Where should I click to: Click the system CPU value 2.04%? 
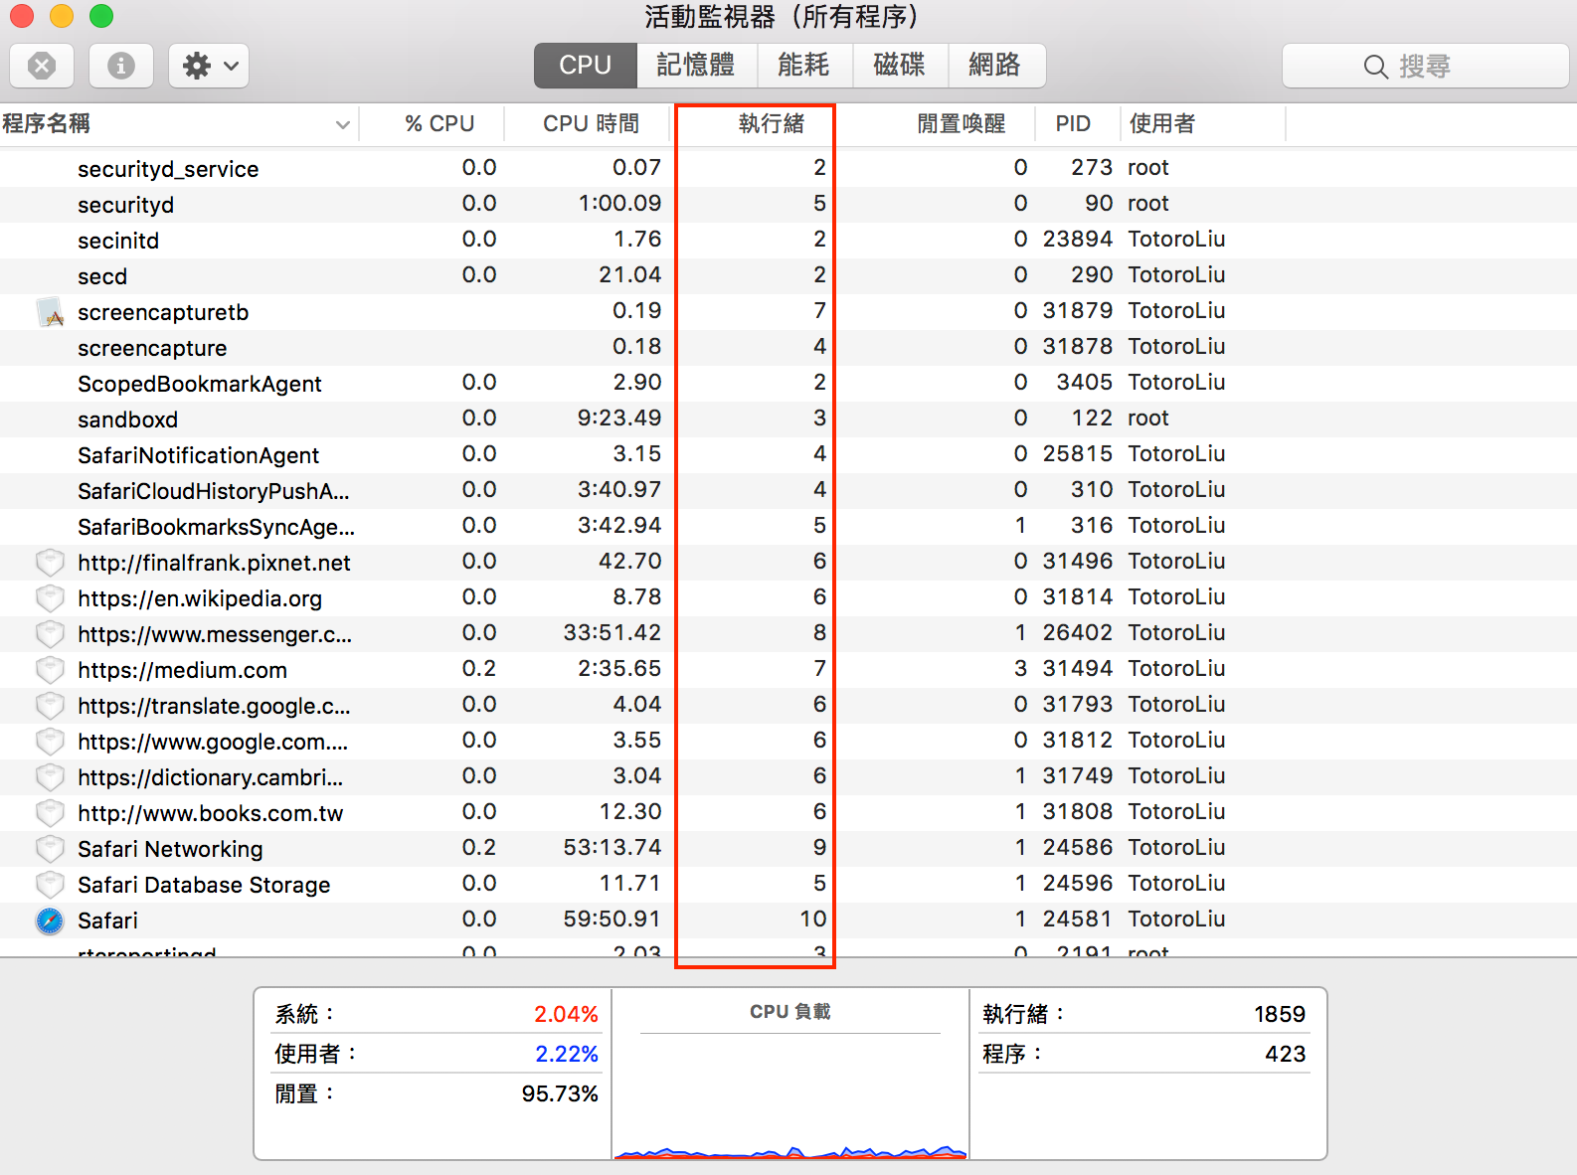click(566, 1014)
